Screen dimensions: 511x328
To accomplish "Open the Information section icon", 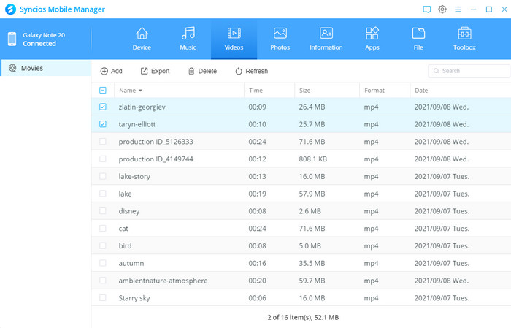I will (326, 34).
